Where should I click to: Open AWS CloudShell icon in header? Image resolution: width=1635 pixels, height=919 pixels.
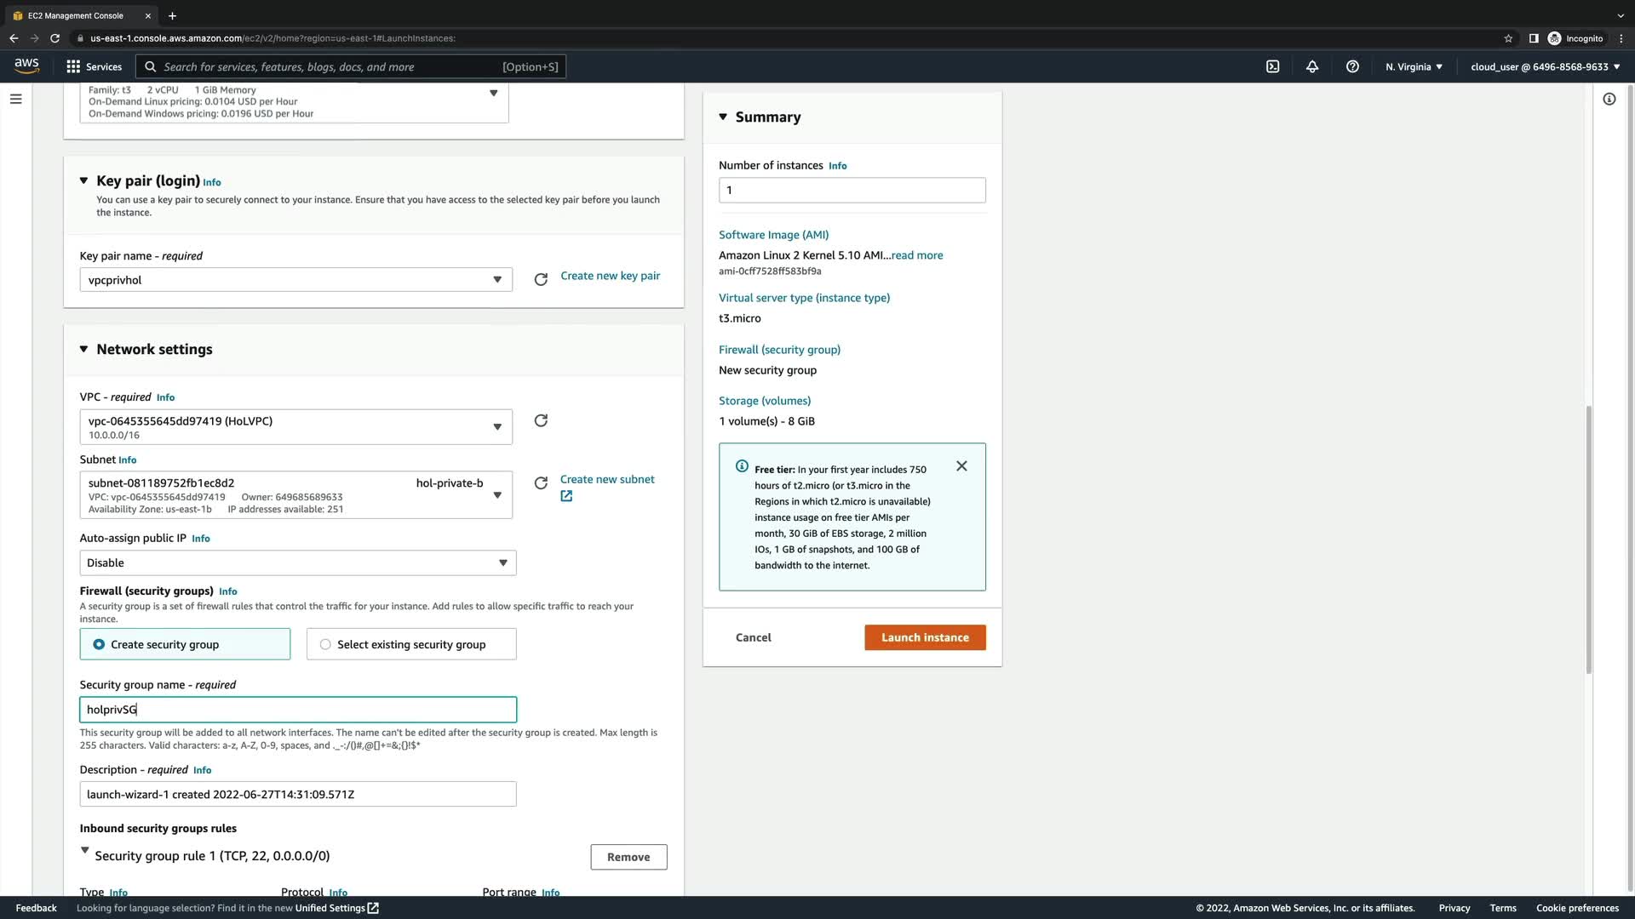coord(1272,66)
